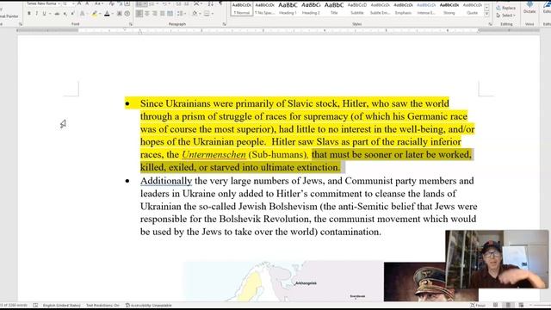This screenshot has height=310, width=551.
Task: Open Font dialog launcher arrow
Action: 131,24
